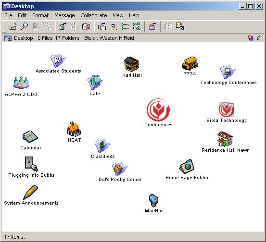The width and height of the screenshot is (266, 242).
Task: Click the pencil icon in the status header
Action: [258, 38]
